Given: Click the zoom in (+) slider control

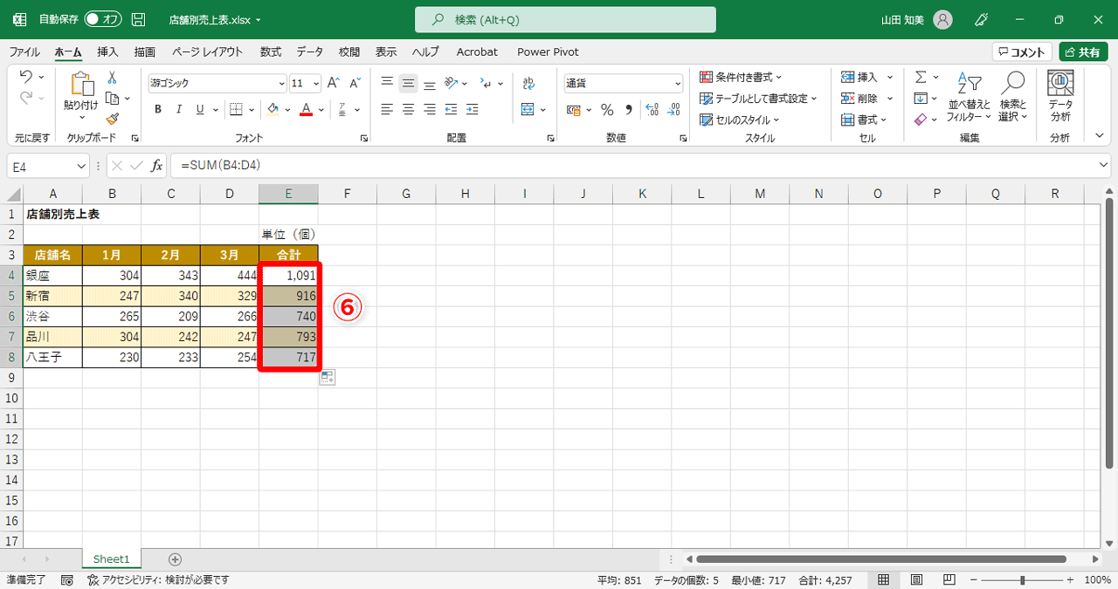Looking at the screenshot, I should tap(1068, 578).
